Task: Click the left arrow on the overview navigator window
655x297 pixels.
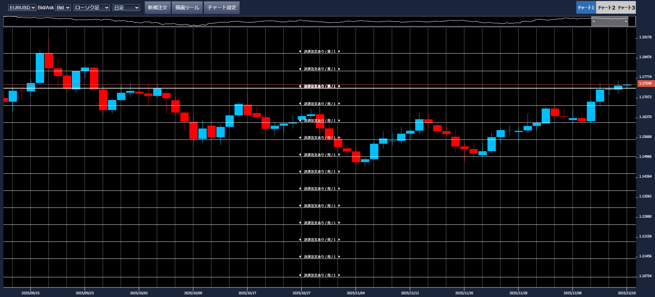Action: pos(594,21)
